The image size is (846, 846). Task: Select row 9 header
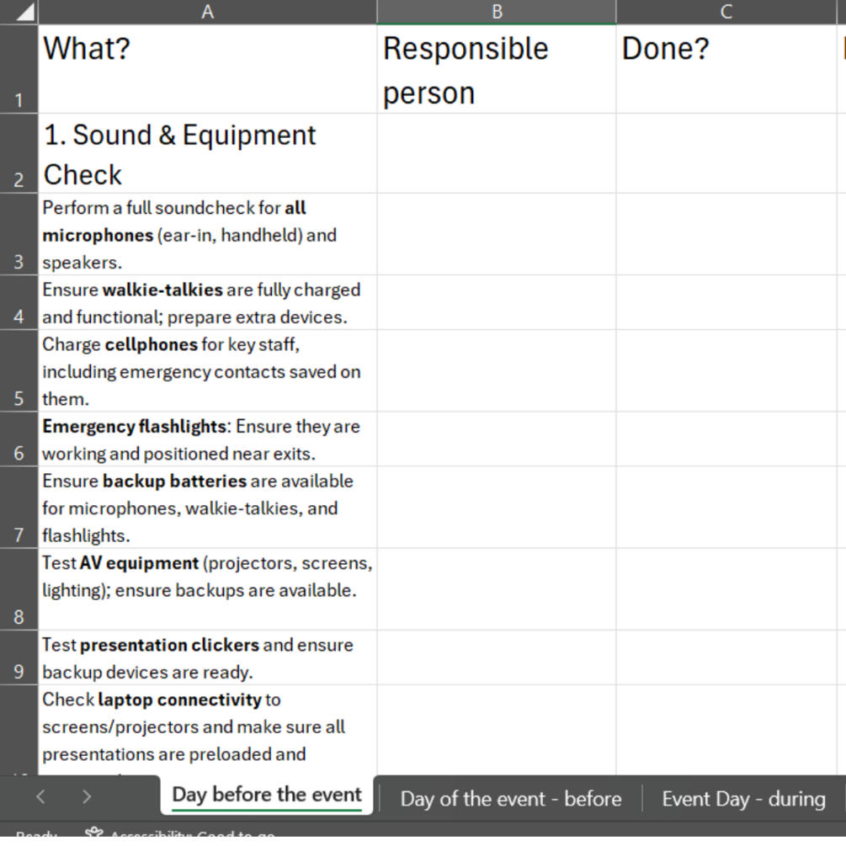pos(19,657)
